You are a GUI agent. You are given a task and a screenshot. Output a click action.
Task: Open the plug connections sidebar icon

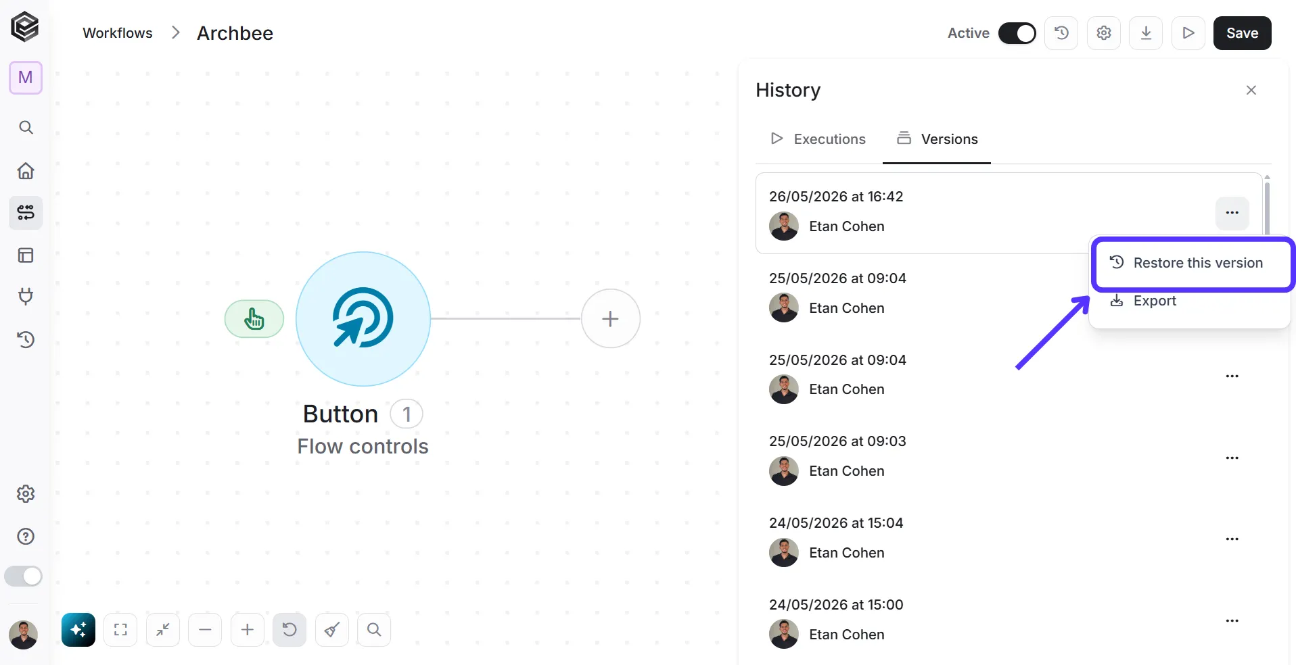26,296
